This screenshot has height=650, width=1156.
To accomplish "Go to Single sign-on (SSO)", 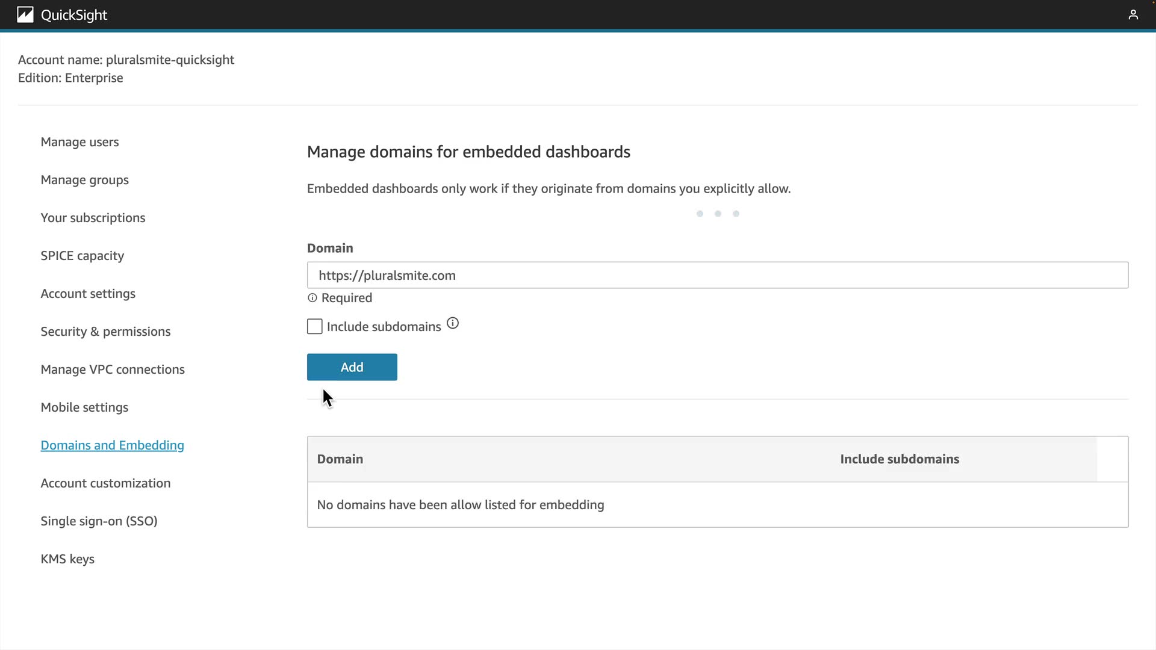I will 99,521.
